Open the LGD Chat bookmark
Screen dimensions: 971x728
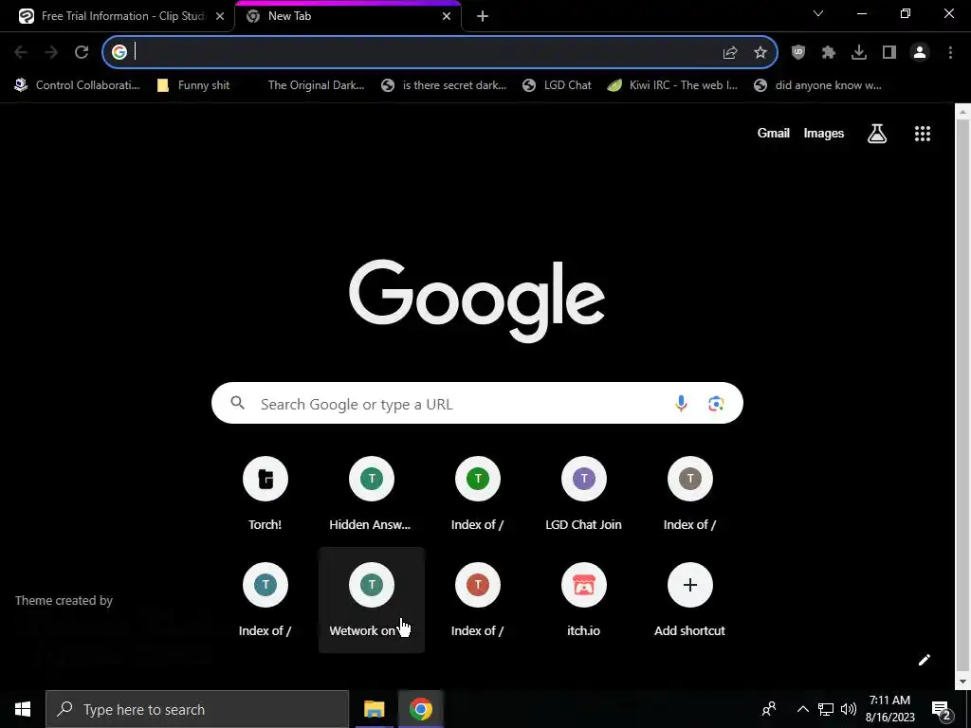[x=557, y=85]
